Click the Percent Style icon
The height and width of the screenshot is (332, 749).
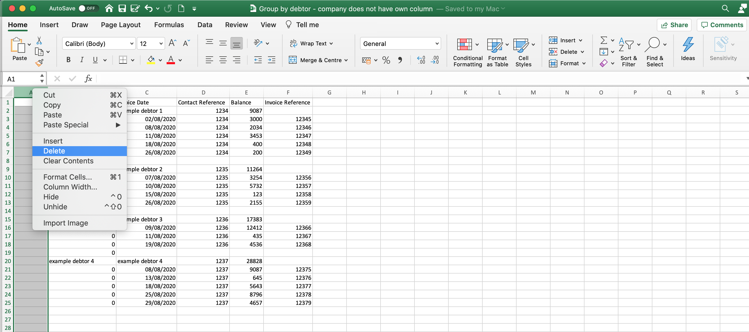(386, 60)
